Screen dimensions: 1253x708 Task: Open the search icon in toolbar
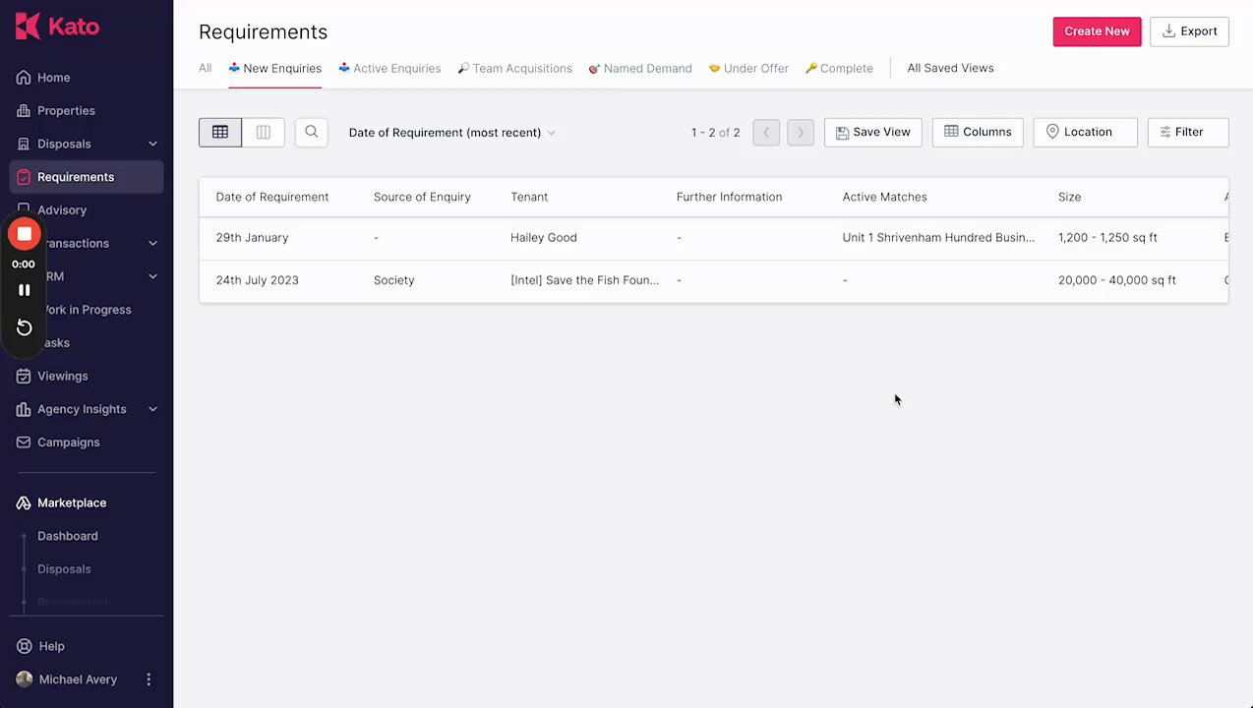[x=312, y=132]
